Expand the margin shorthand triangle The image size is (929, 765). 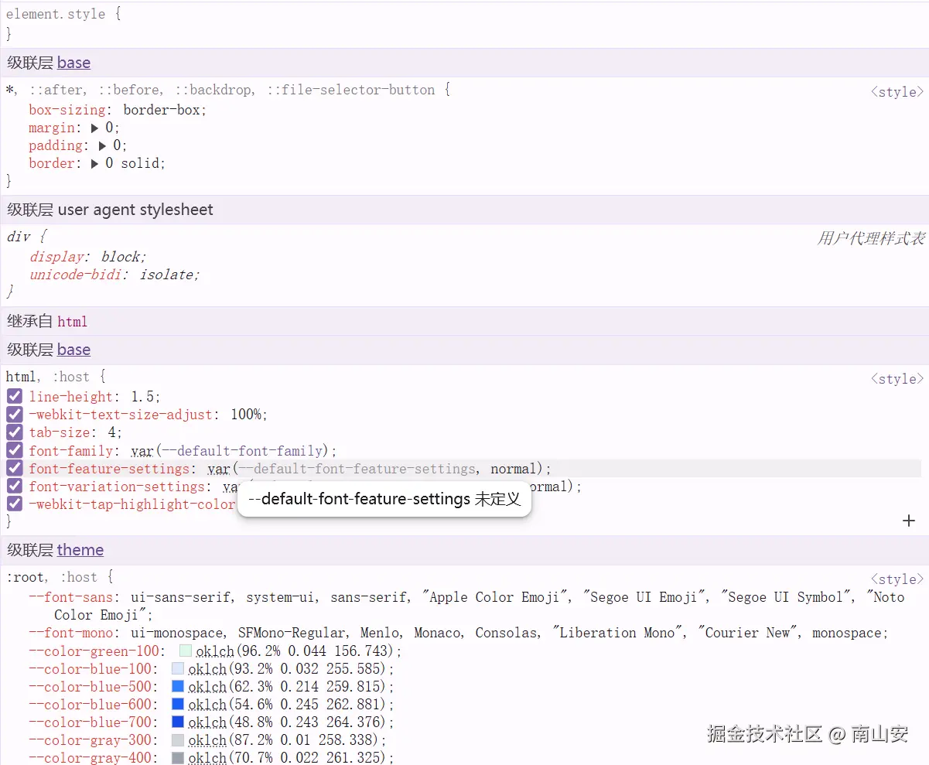tap(95, 128)
